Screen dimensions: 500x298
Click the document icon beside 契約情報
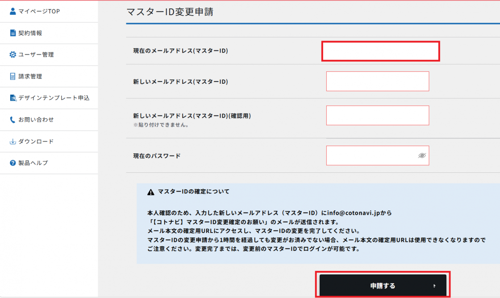tap(13, 33)
